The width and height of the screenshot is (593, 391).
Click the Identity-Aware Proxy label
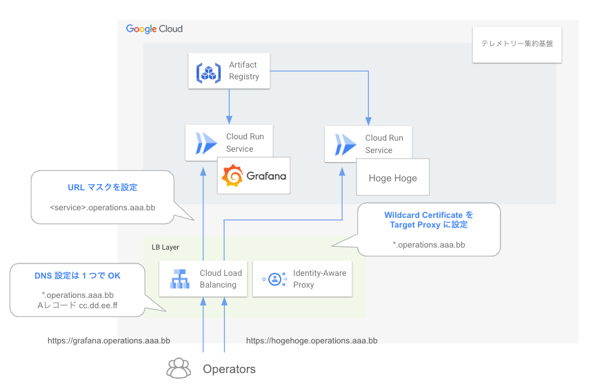point(319,279)
